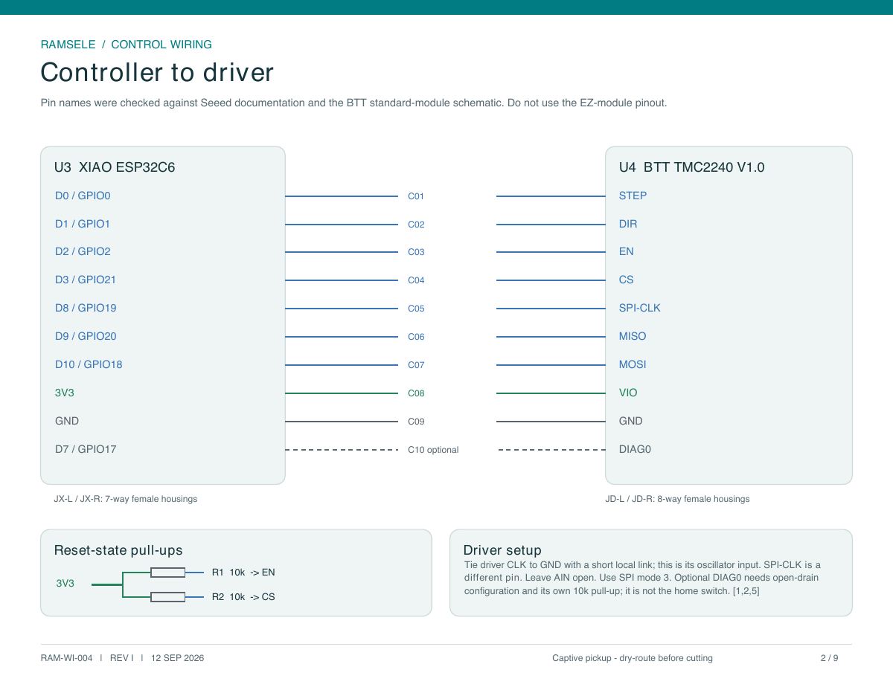Click the D7 / GPIO17 pin label
893x690 pixels.
coord(86,449)
